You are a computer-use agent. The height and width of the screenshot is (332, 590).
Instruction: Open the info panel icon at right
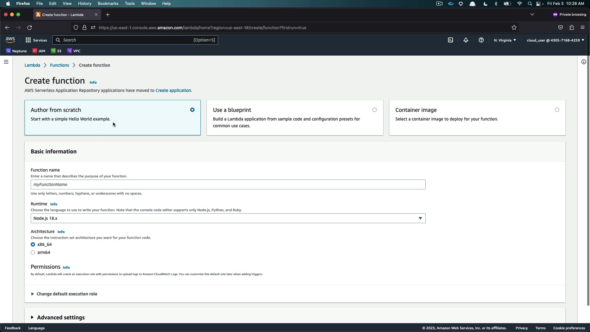[584, 62]
